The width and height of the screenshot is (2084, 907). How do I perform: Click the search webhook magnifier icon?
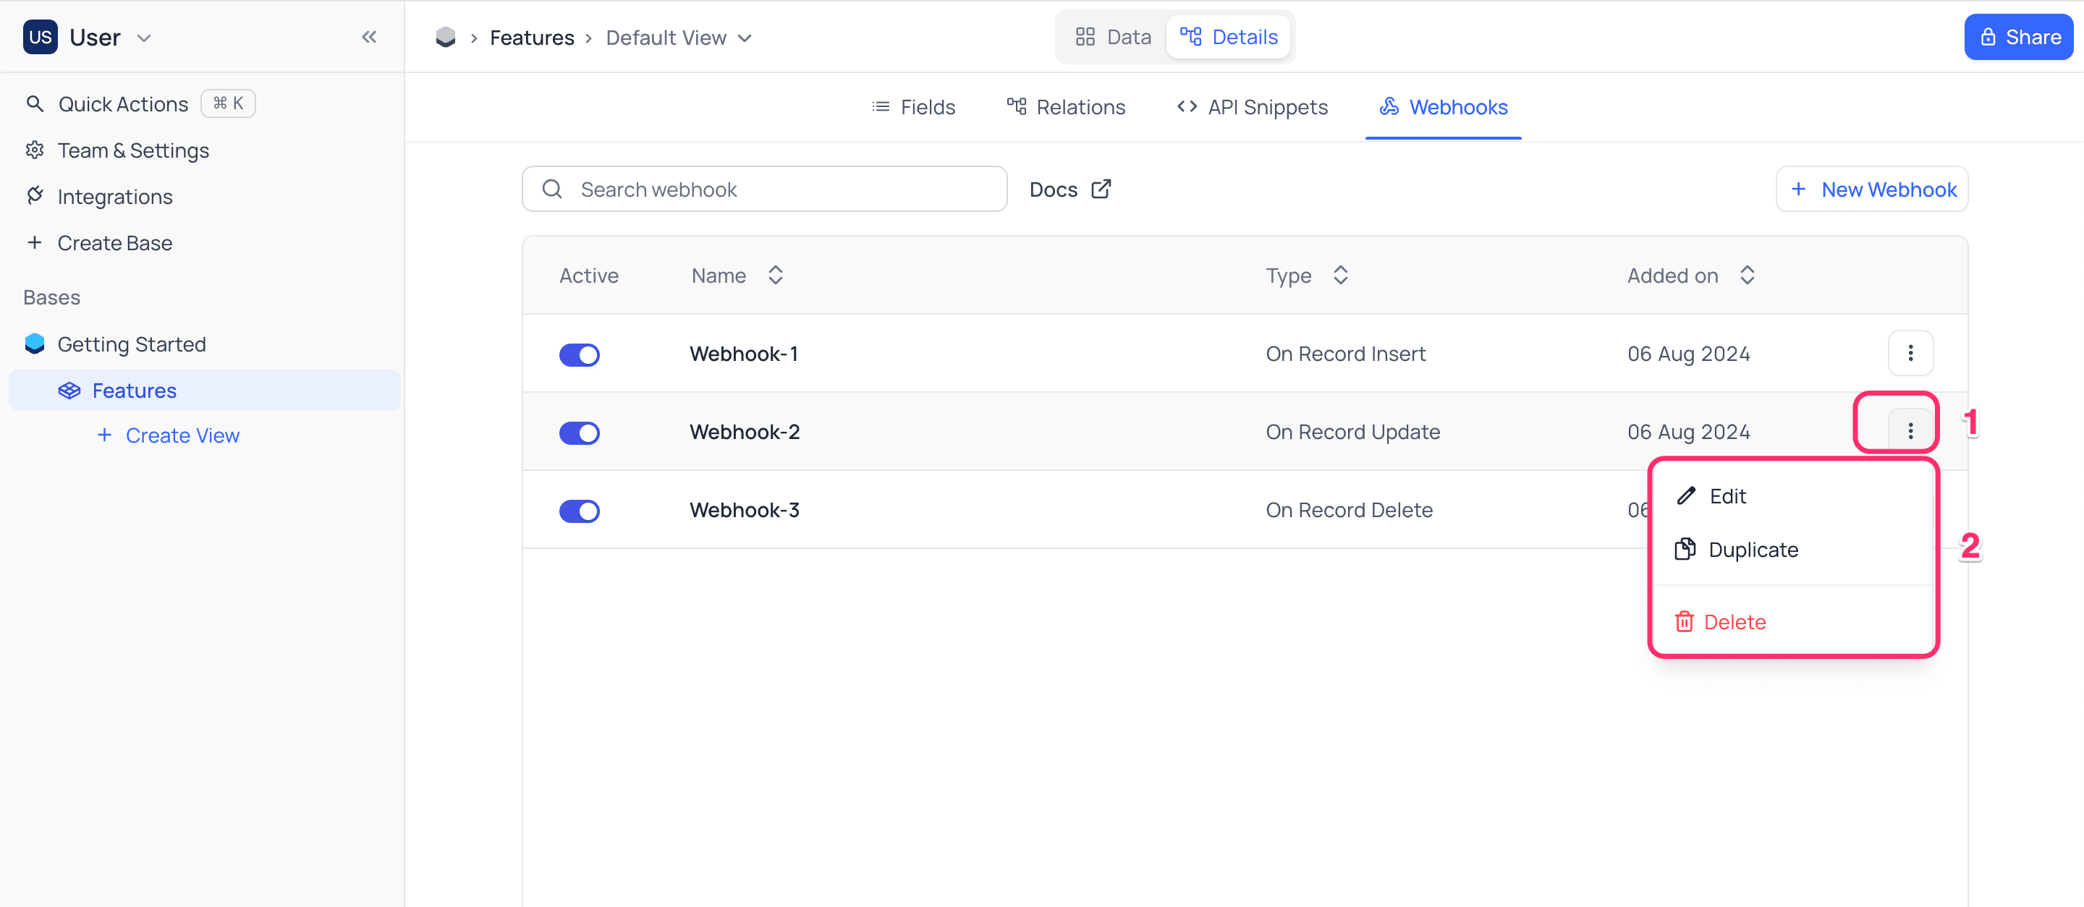(x=553, y=188)
